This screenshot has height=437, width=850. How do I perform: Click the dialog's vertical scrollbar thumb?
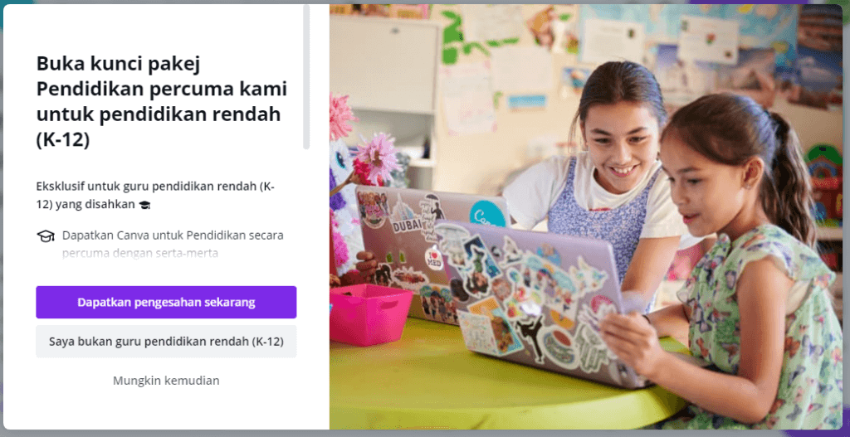(x=306, y=76)
